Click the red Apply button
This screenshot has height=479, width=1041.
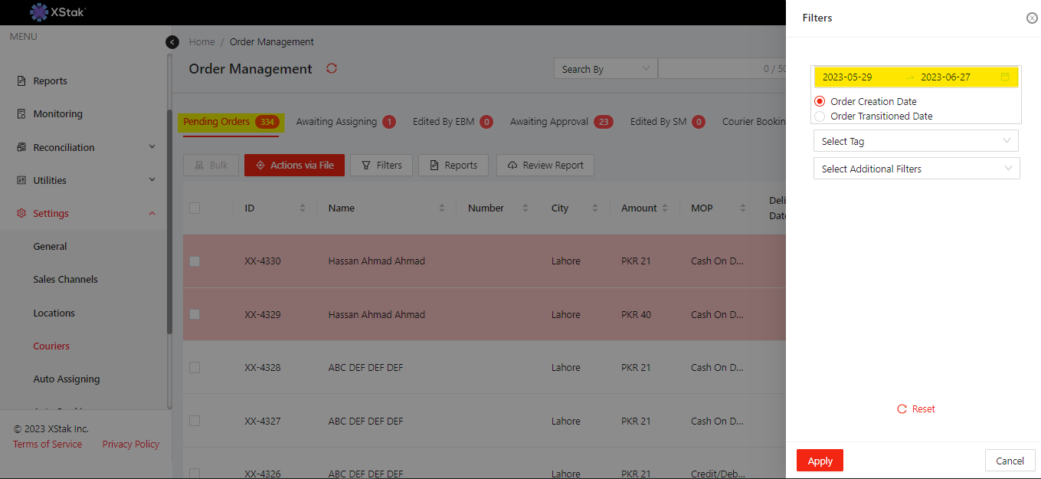[x=820, y=461]
